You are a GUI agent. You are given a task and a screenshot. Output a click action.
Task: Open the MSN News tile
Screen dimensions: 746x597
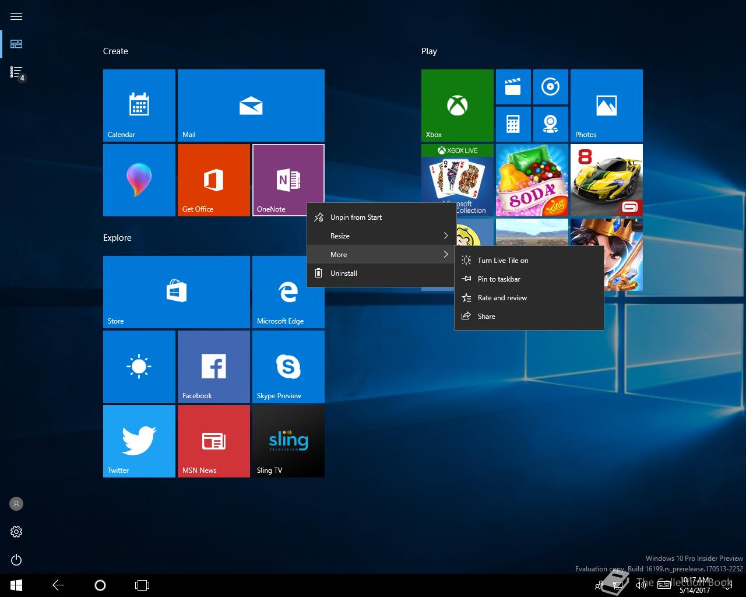(x=214, y=441)
